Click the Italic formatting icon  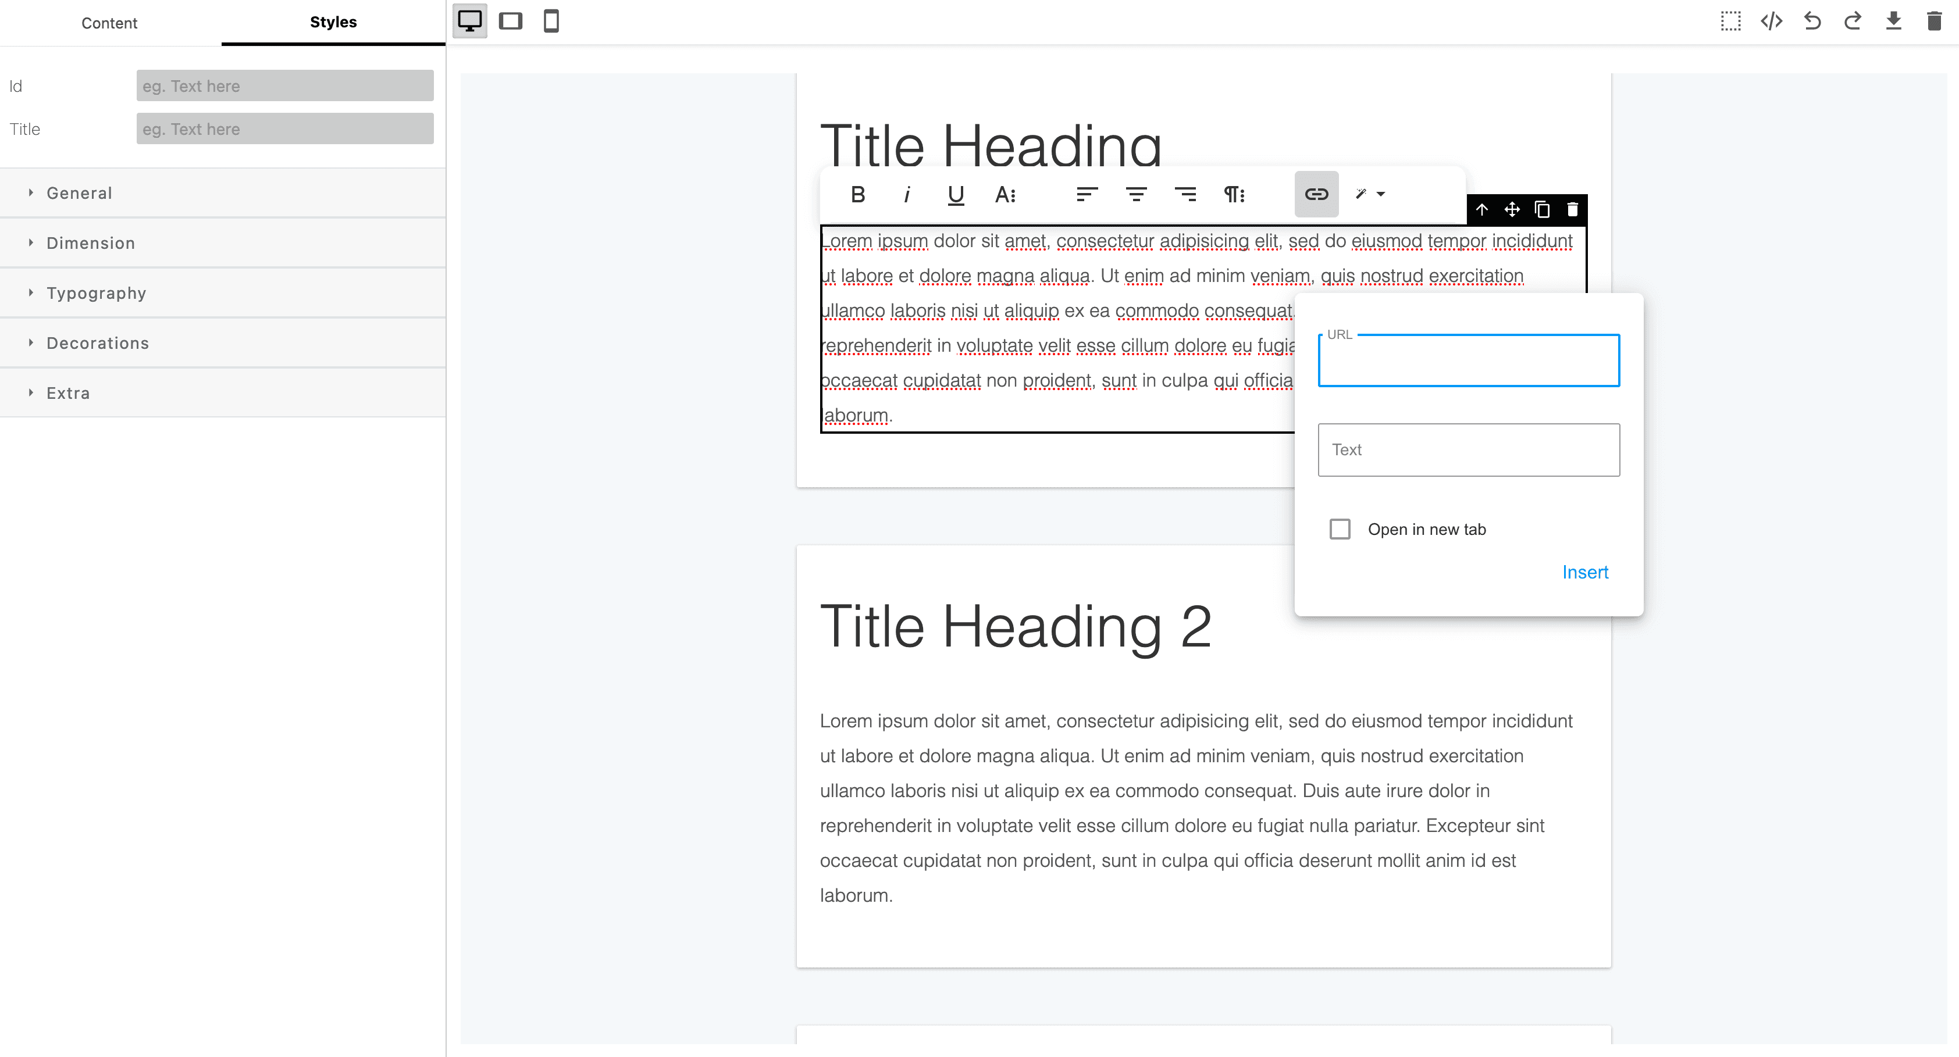tap(907, 194)
